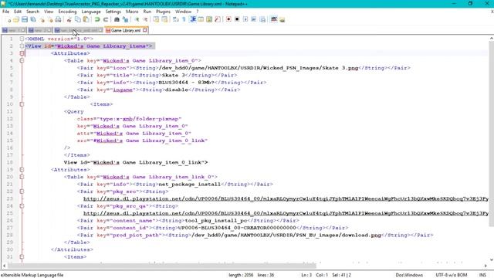Viewport: 494px width, 278px height.
Task: Collapse the Attributes block on line 3
Action: click(22, 53)
